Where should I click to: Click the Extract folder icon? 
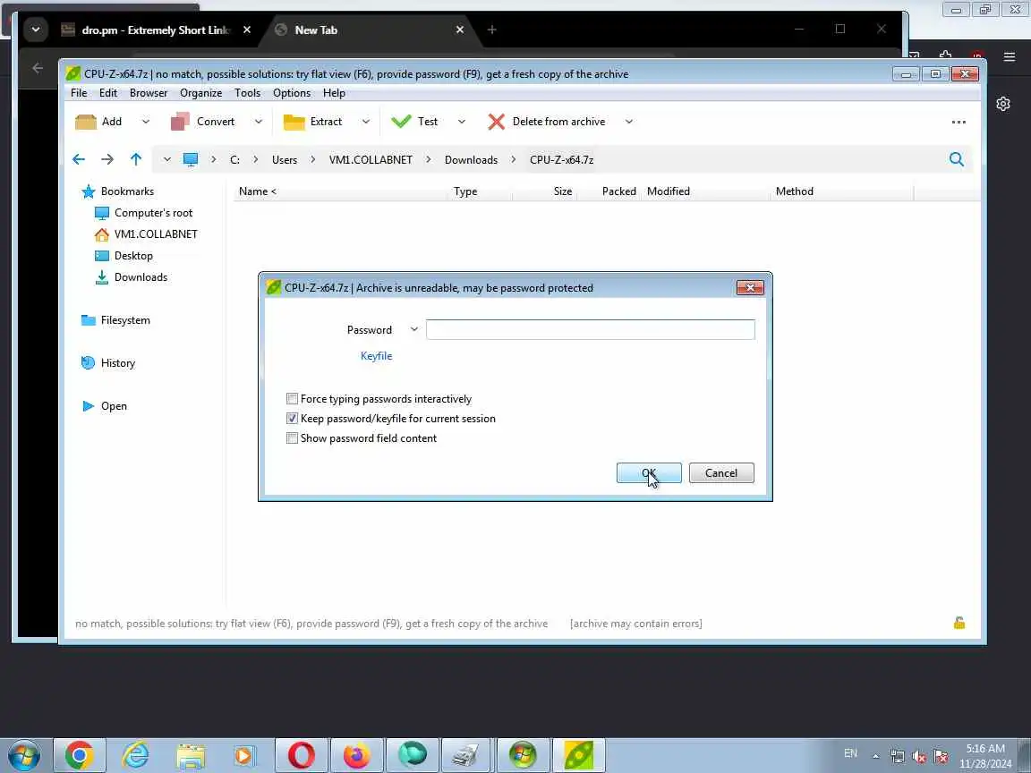point(294,122)
